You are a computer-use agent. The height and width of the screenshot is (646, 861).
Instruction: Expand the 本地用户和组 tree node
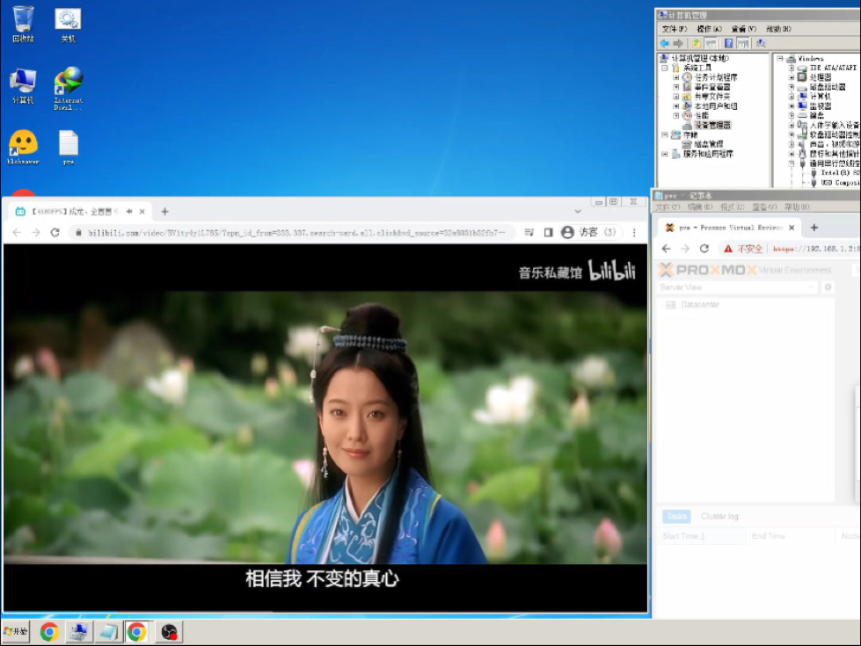(676, 106)
